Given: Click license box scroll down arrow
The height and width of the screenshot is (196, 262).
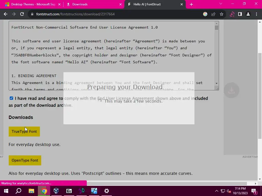Looking at the screenshot, I should point(216,83).
